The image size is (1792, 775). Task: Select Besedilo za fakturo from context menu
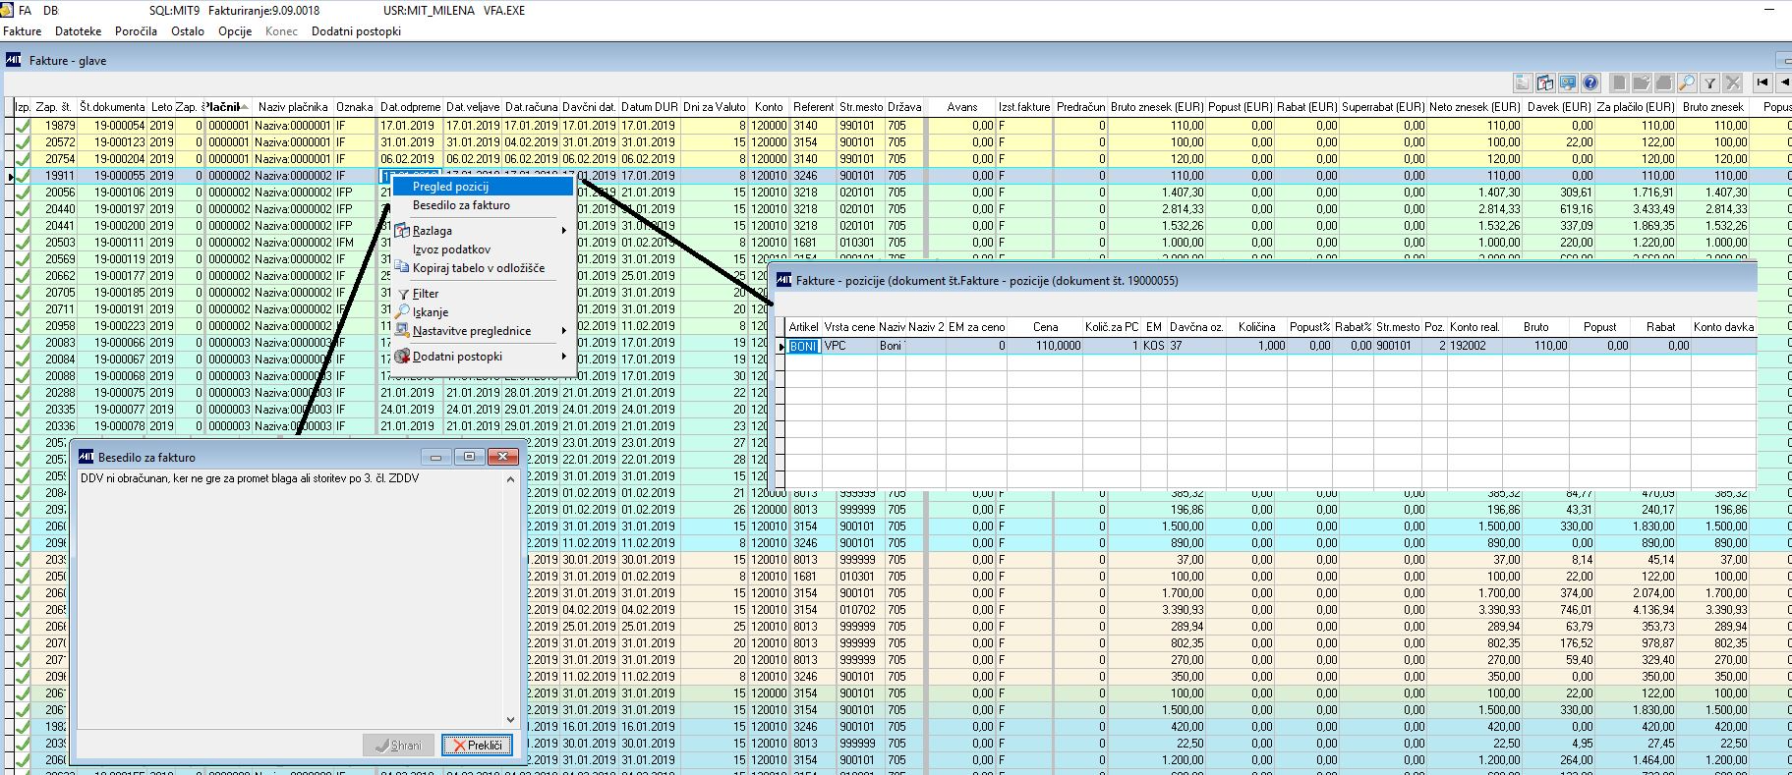(461, 205)
